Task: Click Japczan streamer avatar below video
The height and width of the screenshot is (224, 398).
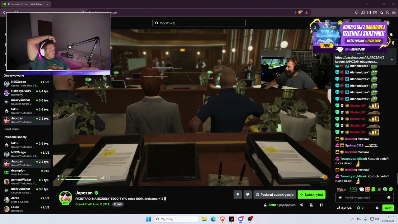Action: [66, 197]
